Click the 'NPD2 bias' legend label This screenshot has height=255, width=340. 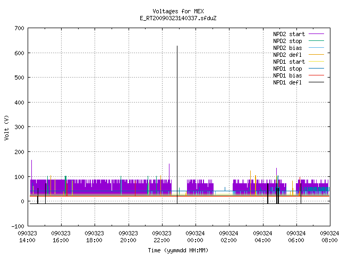[x=287, y=48]
